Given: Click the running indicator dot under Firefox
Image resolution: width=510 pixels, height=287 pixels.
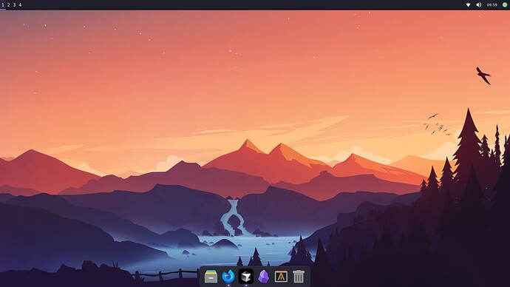Looking at the screenshot, I should pyautogui.click(x=228, y=286).
